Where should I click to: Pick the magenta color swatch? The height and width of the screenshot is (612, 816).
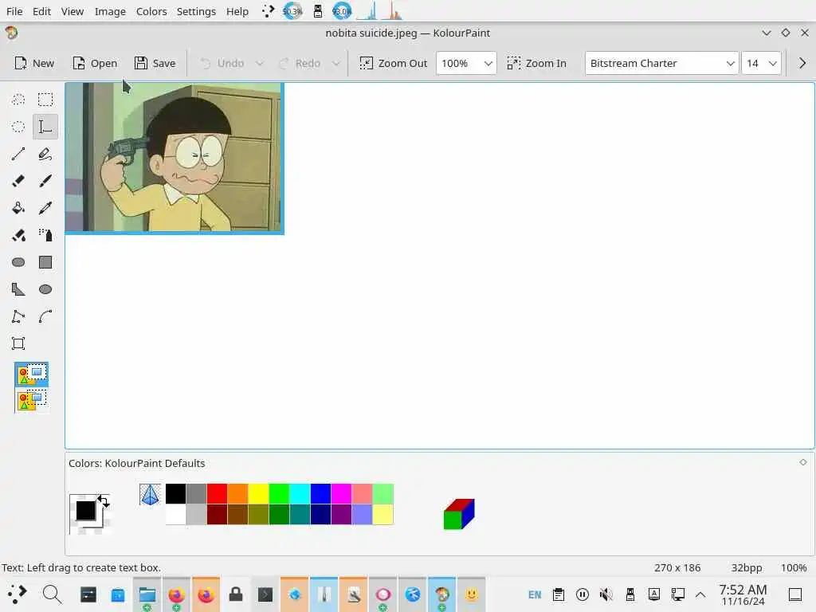(341, 493)
